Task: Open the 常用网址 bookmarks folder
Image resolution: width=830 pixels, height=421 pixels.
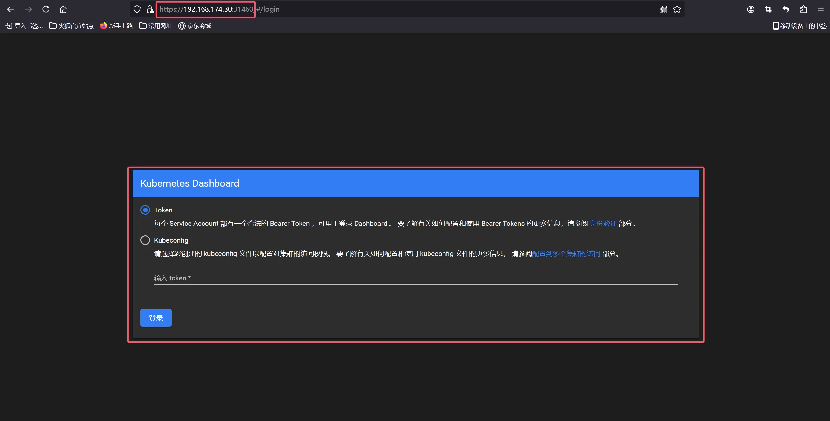Action: pos(155,26)
